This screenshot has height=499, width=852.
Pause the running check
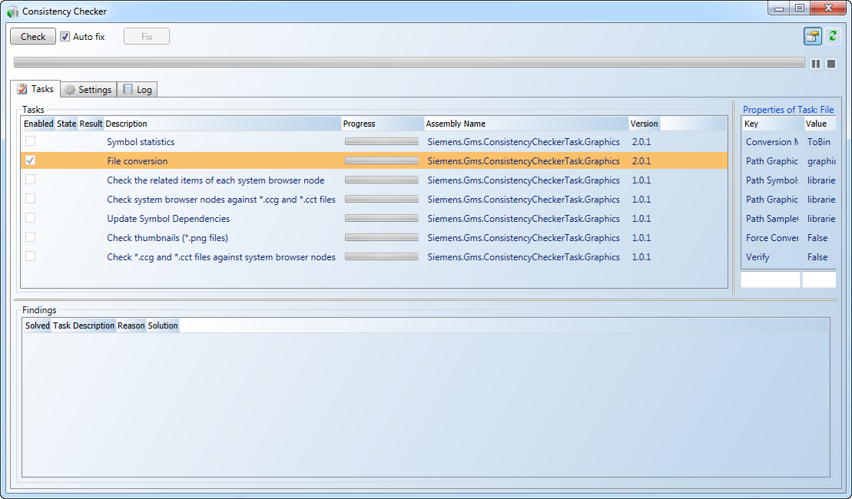pyautogui.click(x=816, y=64)
